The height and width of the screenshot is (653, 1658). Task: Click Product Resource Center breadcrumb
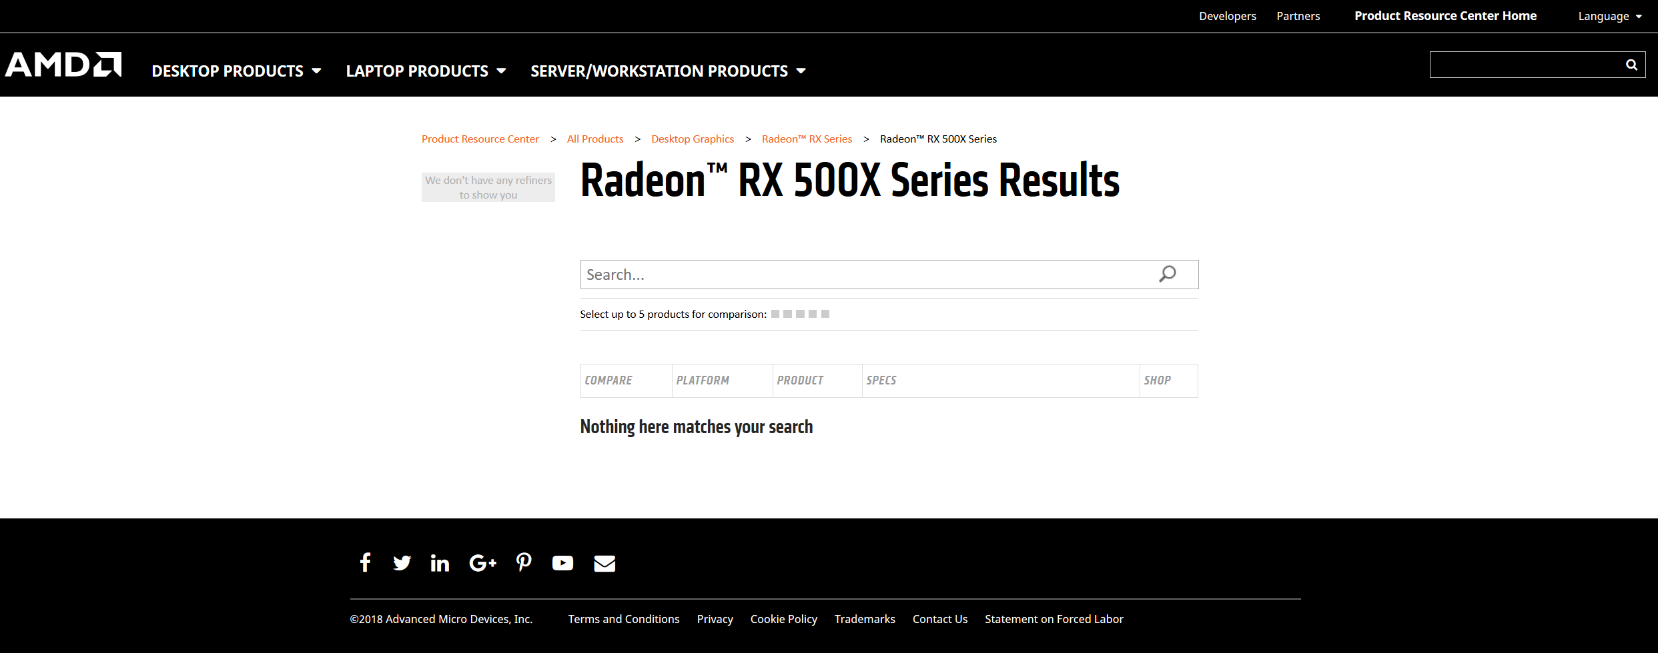480,139
